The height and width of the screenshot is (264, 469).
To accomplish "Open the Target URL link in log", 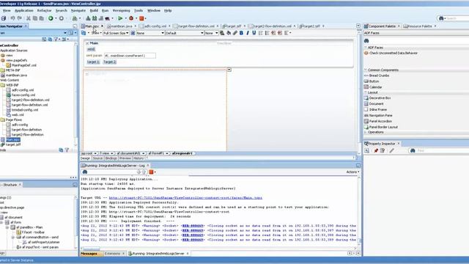I will (185, 198).
